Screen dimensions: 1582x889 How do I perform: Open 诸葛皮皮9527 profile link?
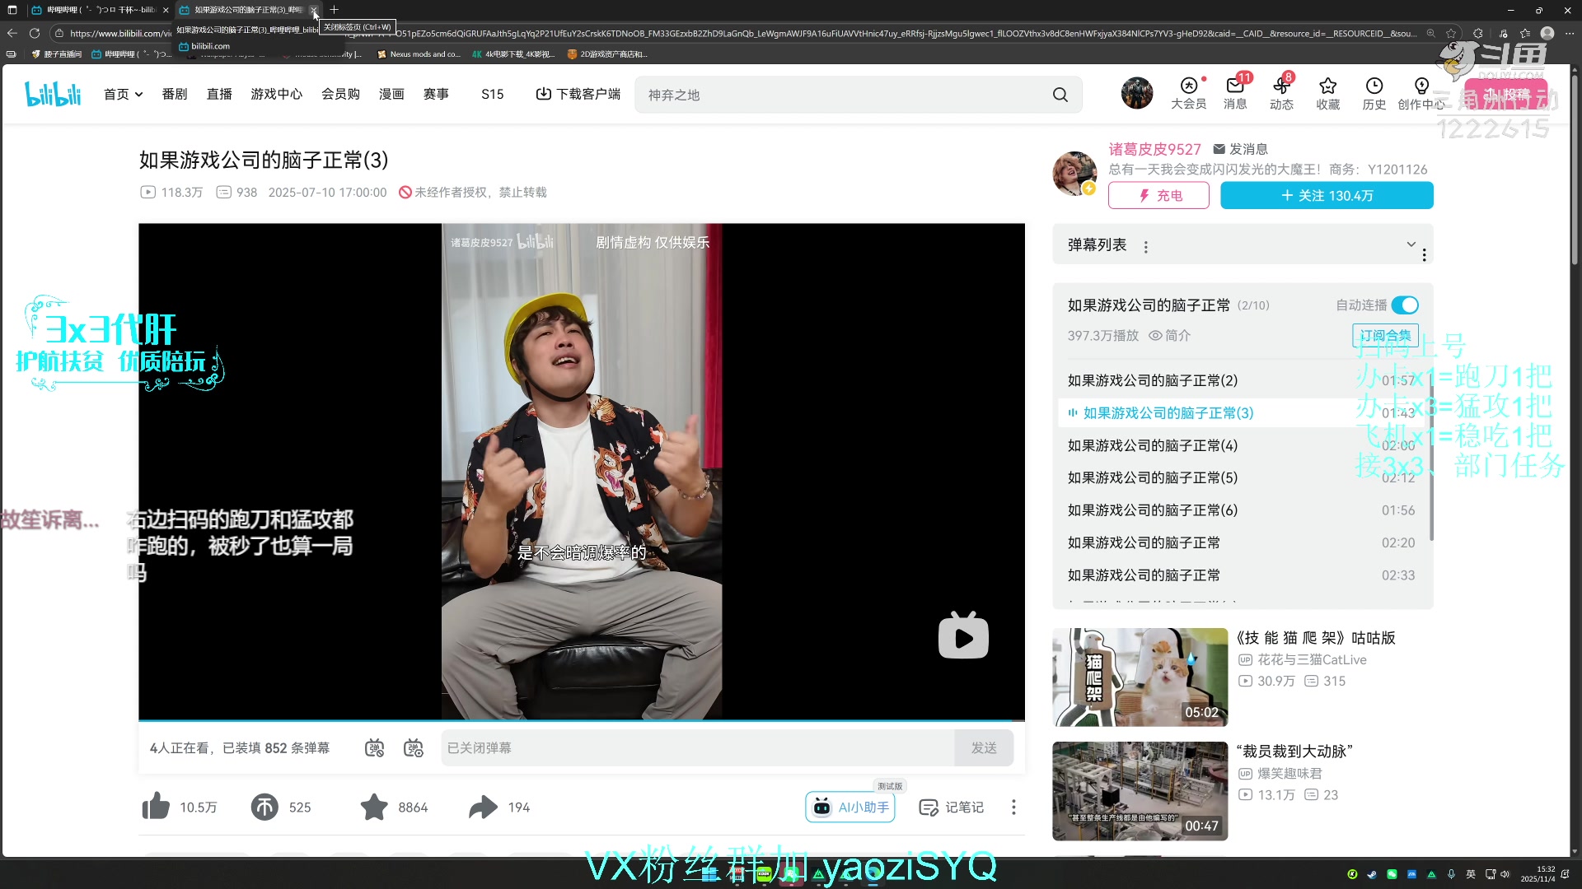1154,149
